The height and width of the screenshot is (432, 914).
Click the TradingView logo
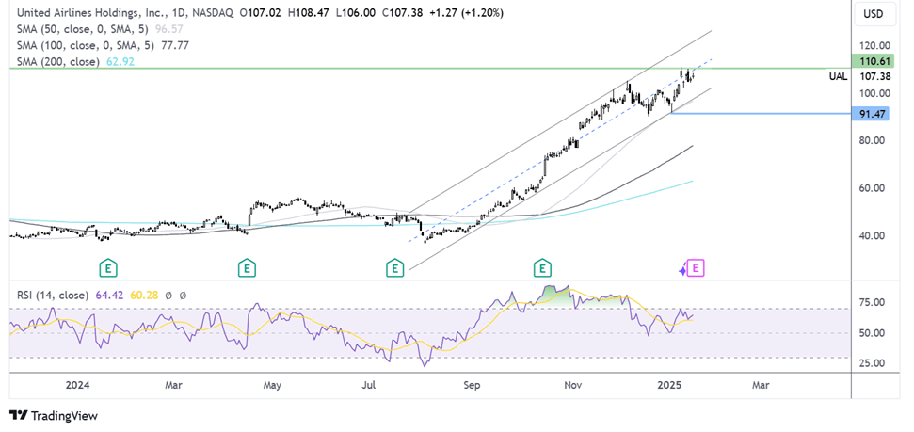point(54,416)
